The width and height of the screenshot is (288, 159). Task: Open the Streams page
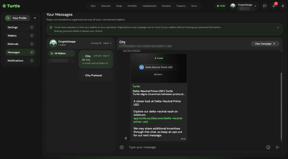[166, 6]
